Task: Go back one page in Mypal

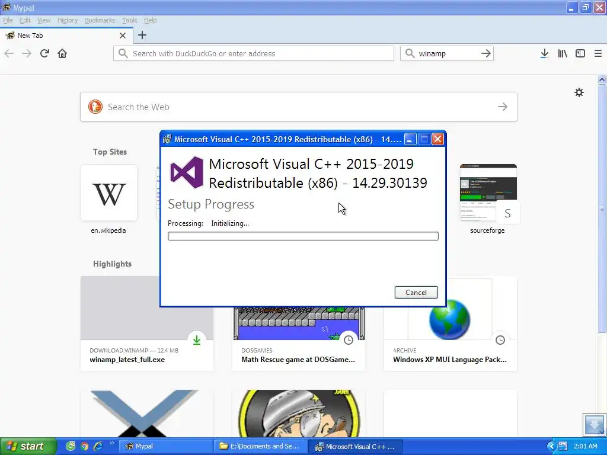Action: pos(9,53)
